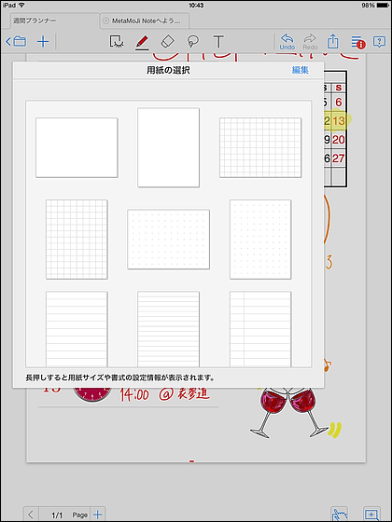Image resolution: width=392 pixels, height=522 pixels.
Task: Choose the Lasso selection tool
Action: click(193, 42)
